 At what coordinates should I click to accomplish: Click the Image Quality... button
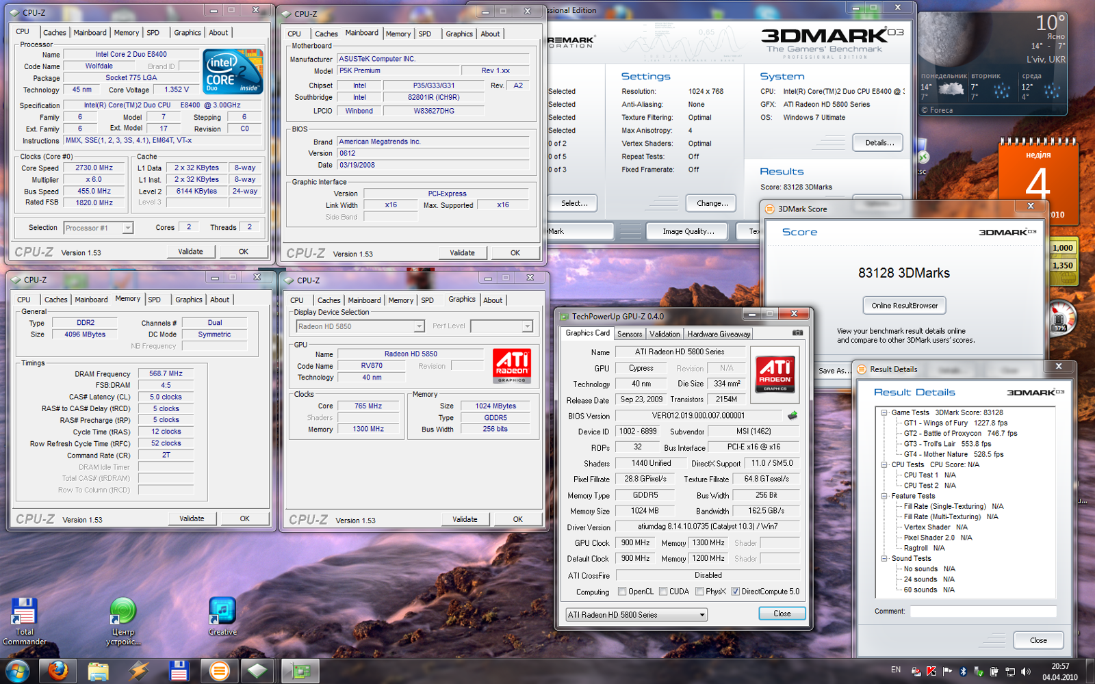pos(688,231)
